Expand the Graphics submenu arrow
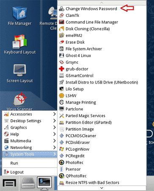 55,127
